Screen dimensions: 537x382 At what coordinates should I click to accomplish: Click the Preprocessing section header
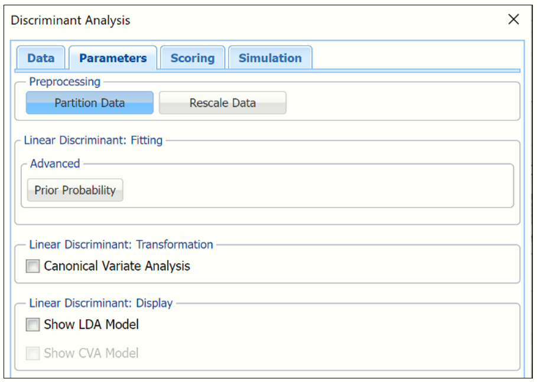coord(64,81)
